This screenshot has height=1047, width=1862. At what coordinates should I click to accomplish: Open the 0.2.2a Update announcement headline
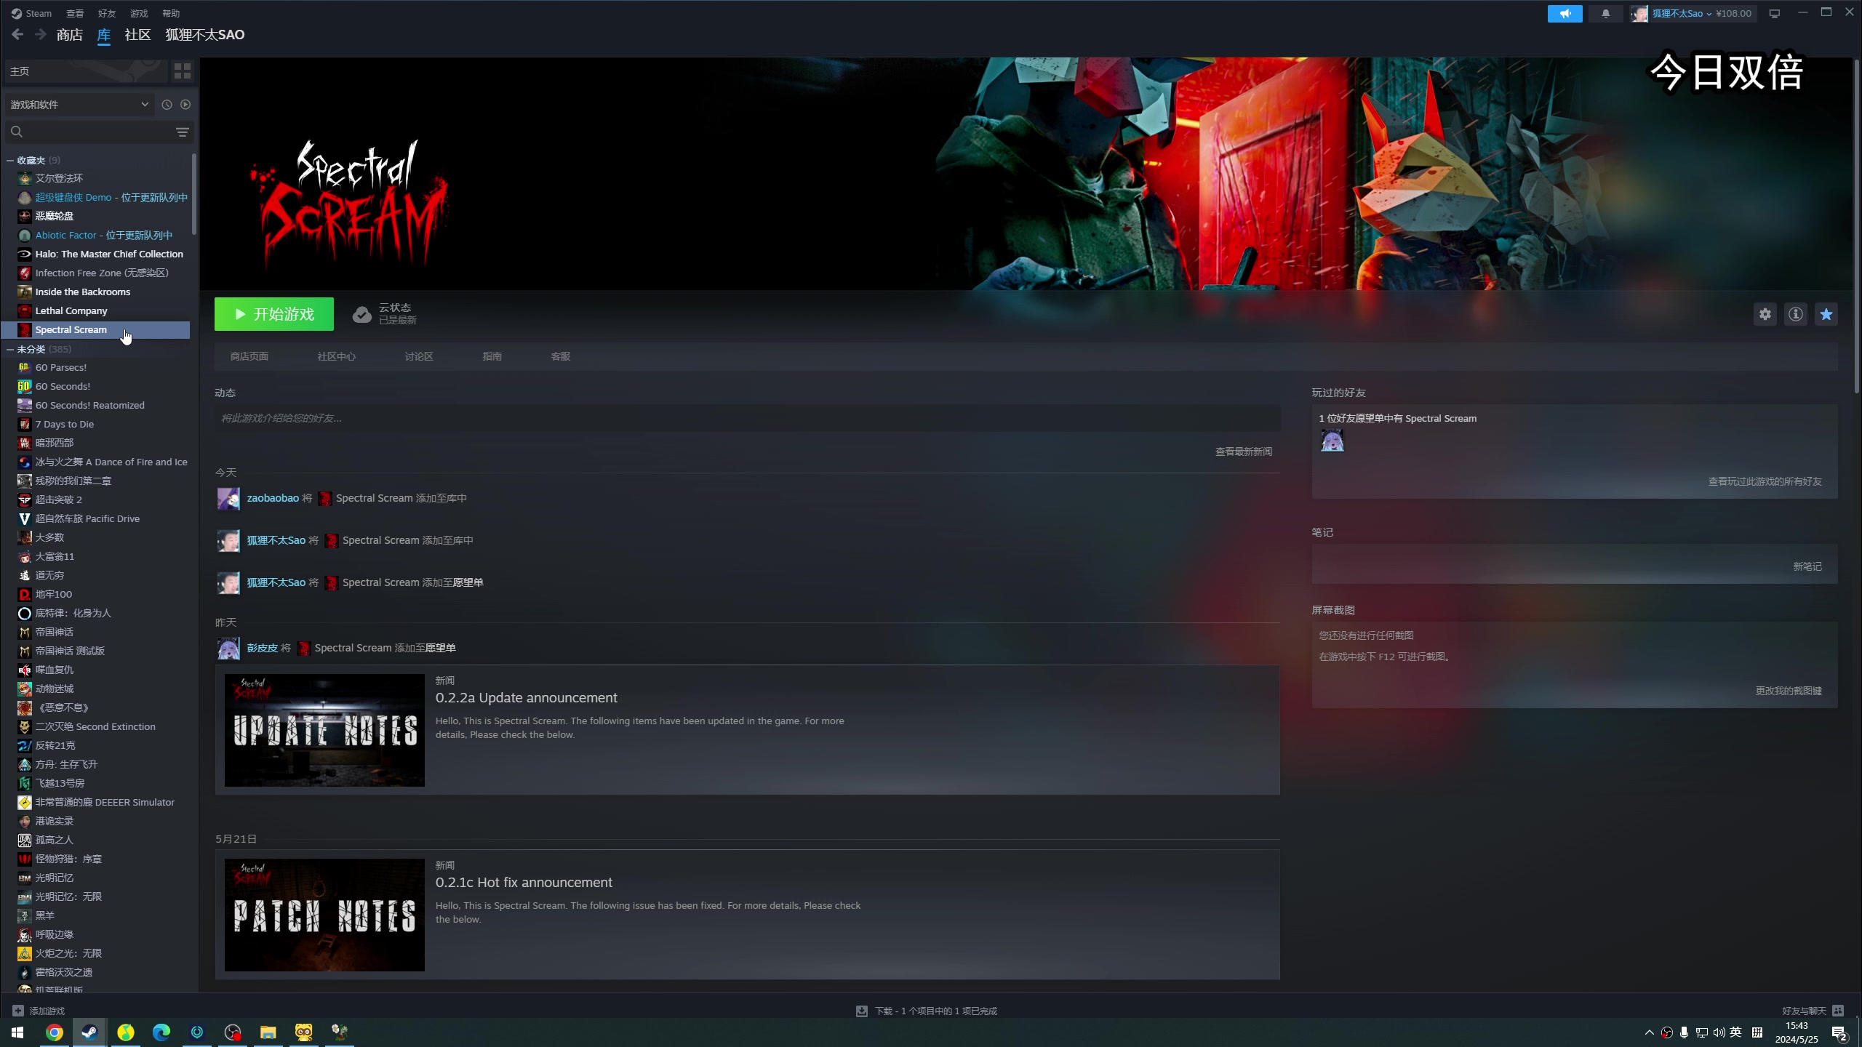[x=526, y=698]
